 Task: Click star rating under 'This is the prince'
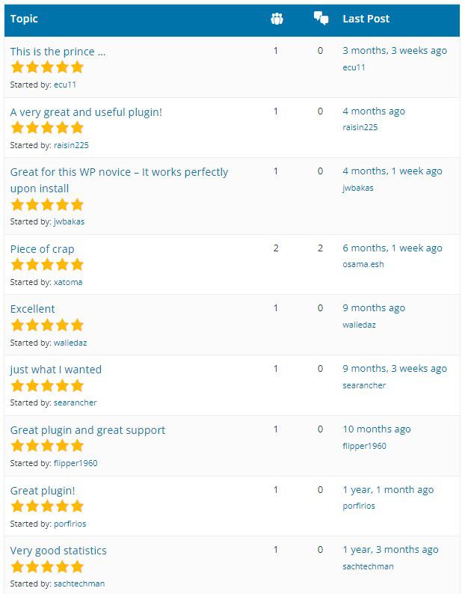point(47,67)
